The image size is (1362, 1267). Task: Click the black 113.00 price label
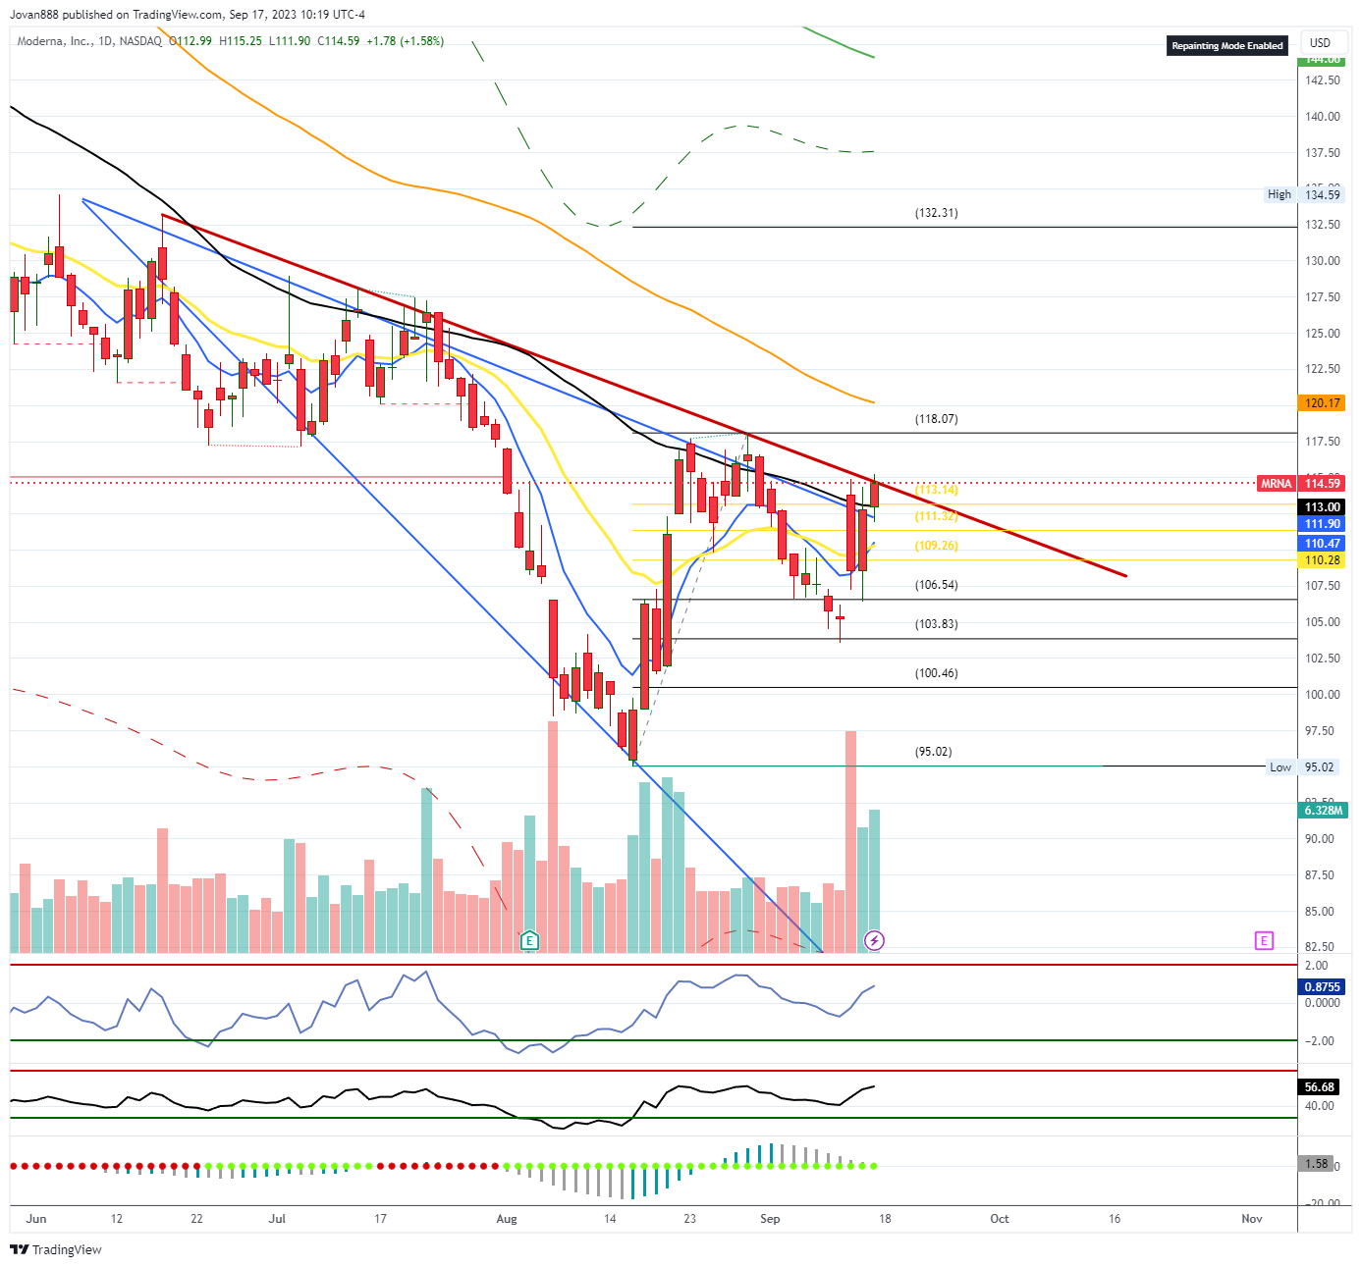click(1323, 506)
